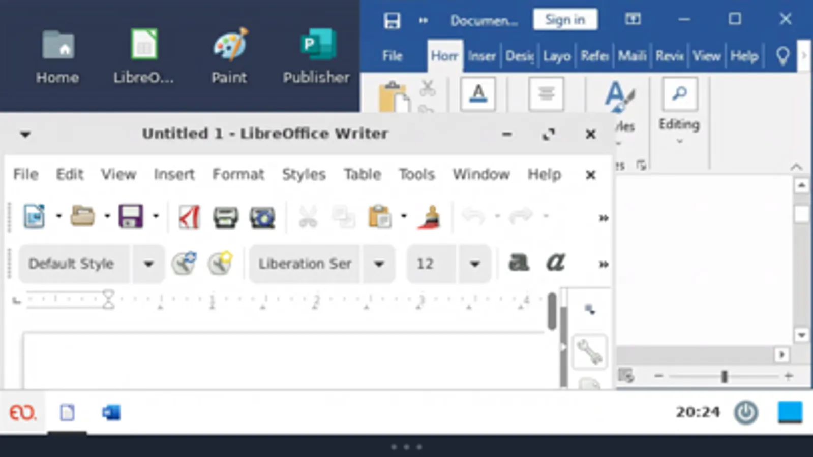
Task: Open Writer window menu arrow in title bar
Action: 25,134
